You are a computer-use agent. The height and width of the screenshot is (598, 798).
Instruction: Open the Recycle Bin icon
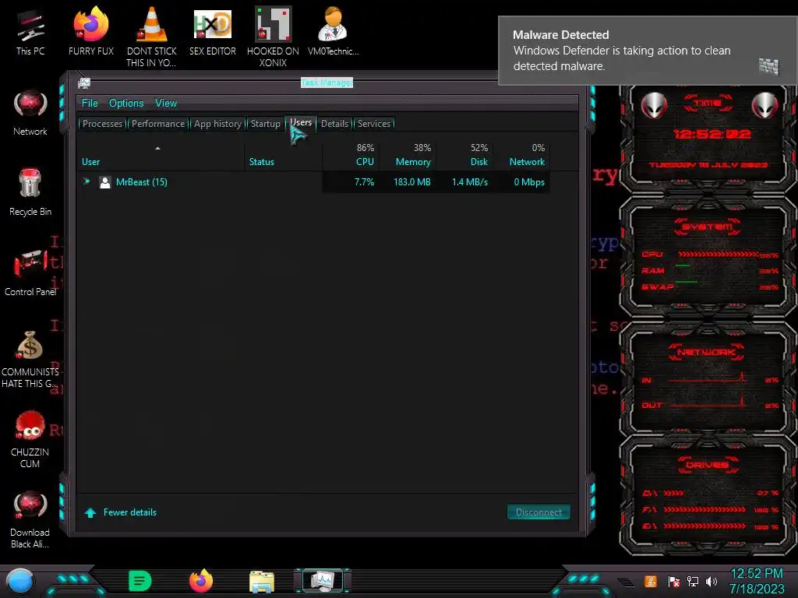tap(30, 192)
